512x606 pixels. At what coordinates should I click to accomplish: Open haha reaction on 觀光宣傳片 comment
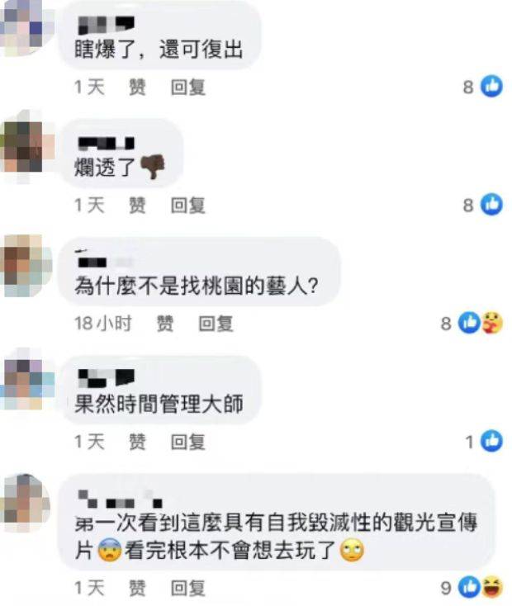(492, 587)
